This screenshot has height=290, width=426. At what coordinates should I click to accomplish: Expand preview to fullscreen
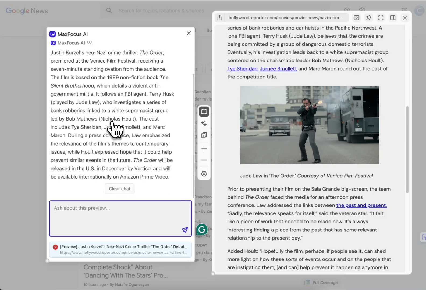(381, 18)
